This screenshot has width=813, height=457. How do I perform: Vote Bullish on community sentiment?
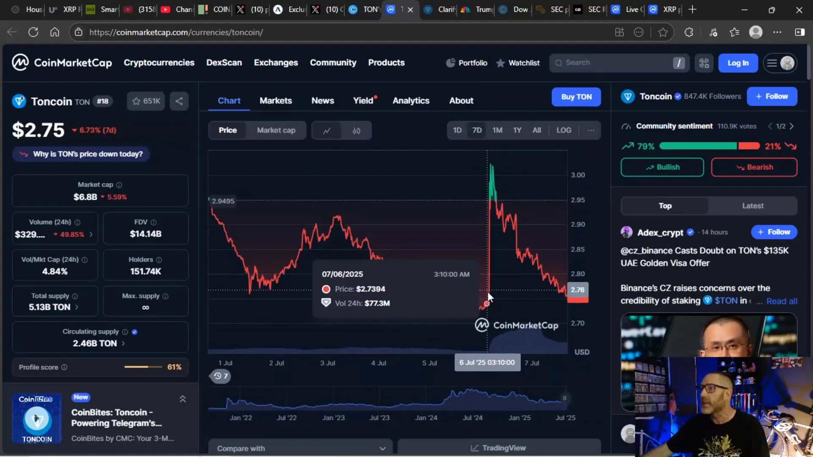click(x=662, y=167)
